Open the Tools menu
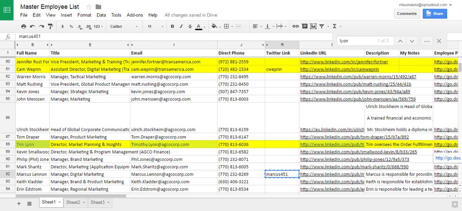 coord(116,15)
